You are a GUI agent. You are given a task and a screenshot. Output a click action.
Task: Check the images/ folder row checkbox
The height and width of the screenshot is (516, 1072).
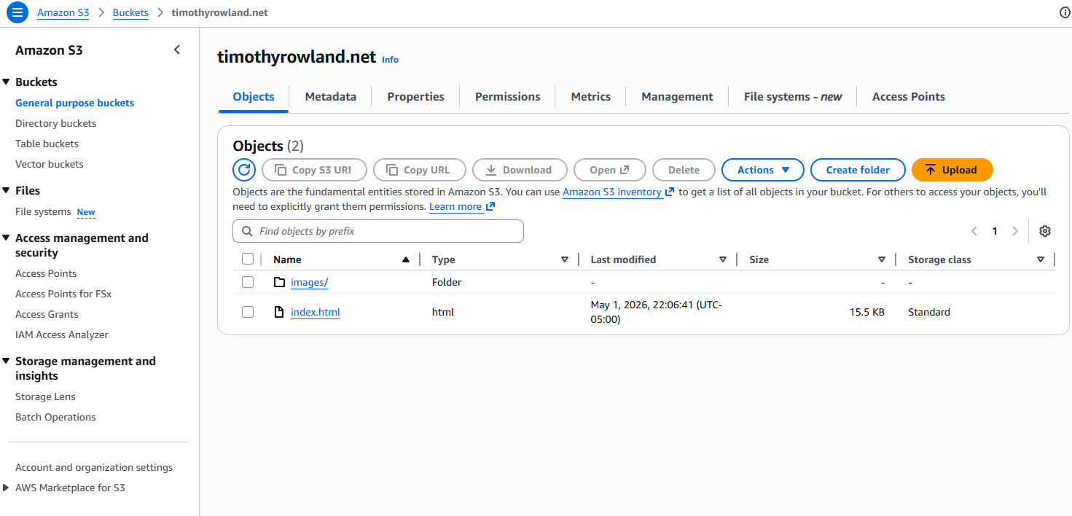(x=248, y=282)
